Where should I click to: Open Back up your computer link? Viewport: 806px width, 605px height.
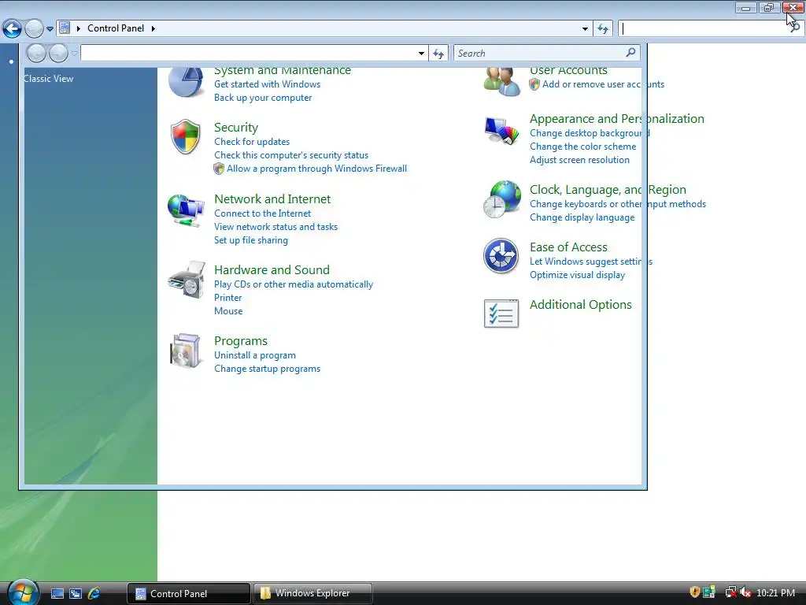(x=263, y=98)
